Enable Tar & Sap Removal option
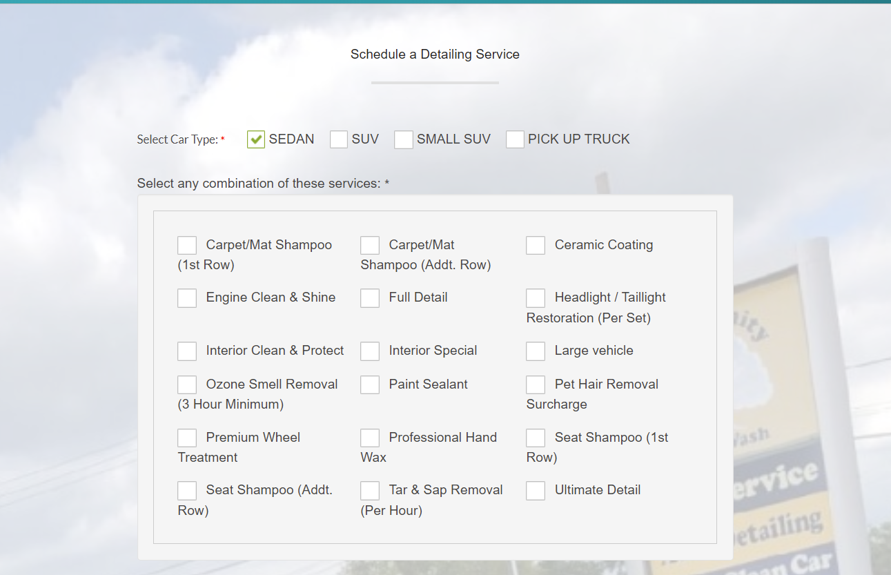Viewport: 891px width, 575px height. click(x=370, y=490)
